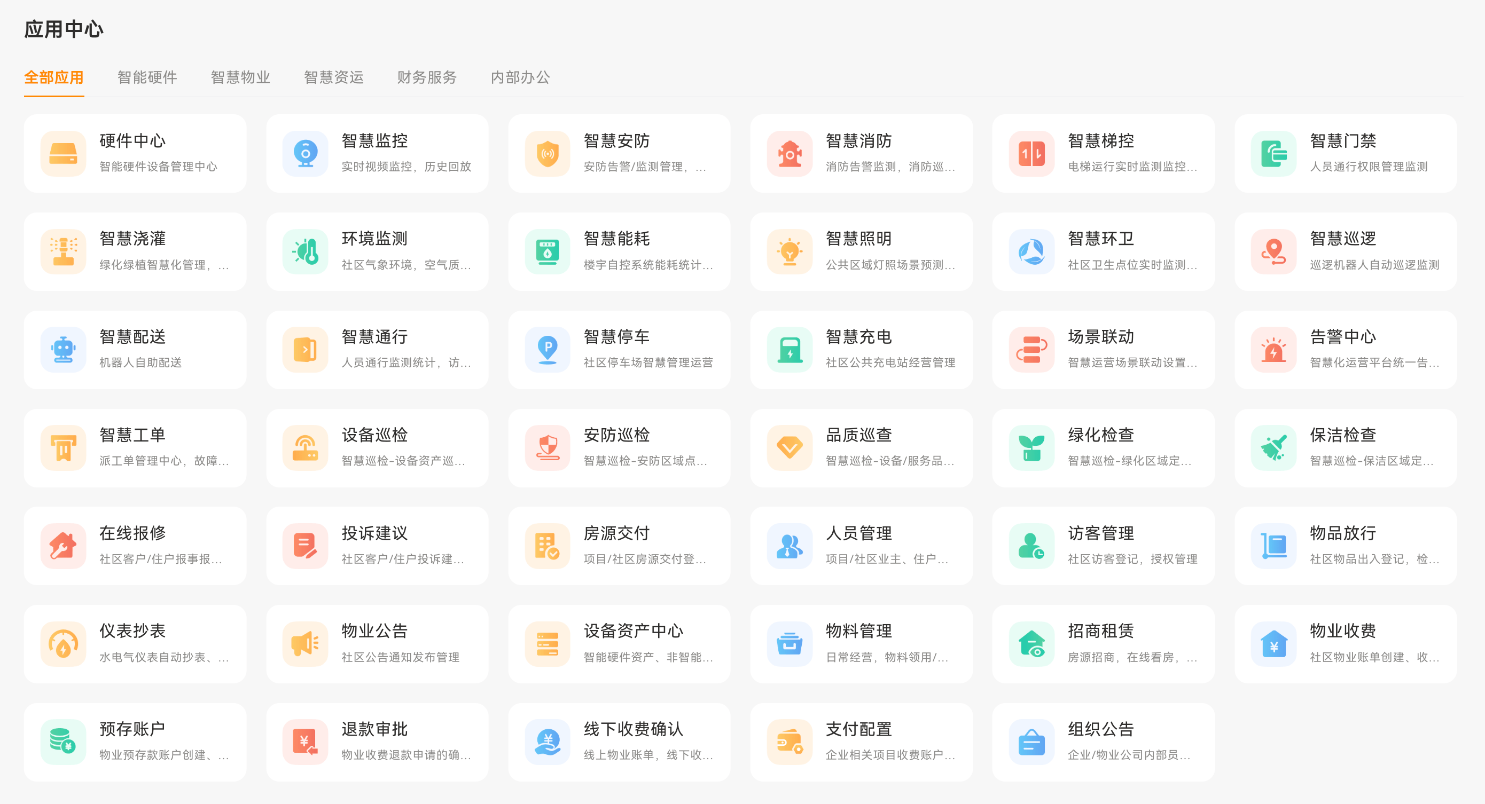Click description text 智能硬件设备管理中心
The width and height of the screenshot is (1485, 804).
(159, 167)
